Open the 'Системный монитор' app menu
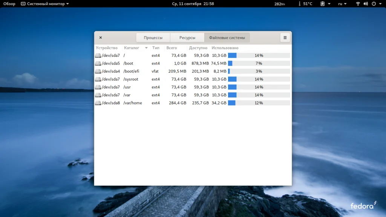The image size is (386, 217). click(x=45, y=4)
